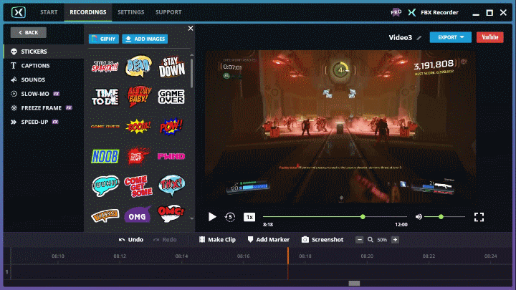Open GIPHY sticker search
The height and width of the screenshot is (290, 516).
104,39
